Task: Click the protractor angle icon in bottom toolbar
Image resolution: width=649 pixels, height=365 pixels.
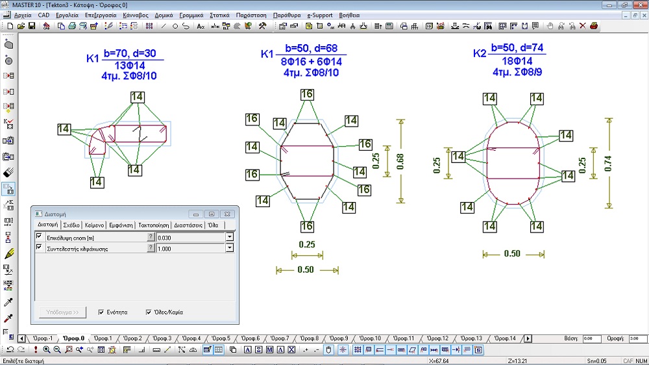Action: click(193, 349)
